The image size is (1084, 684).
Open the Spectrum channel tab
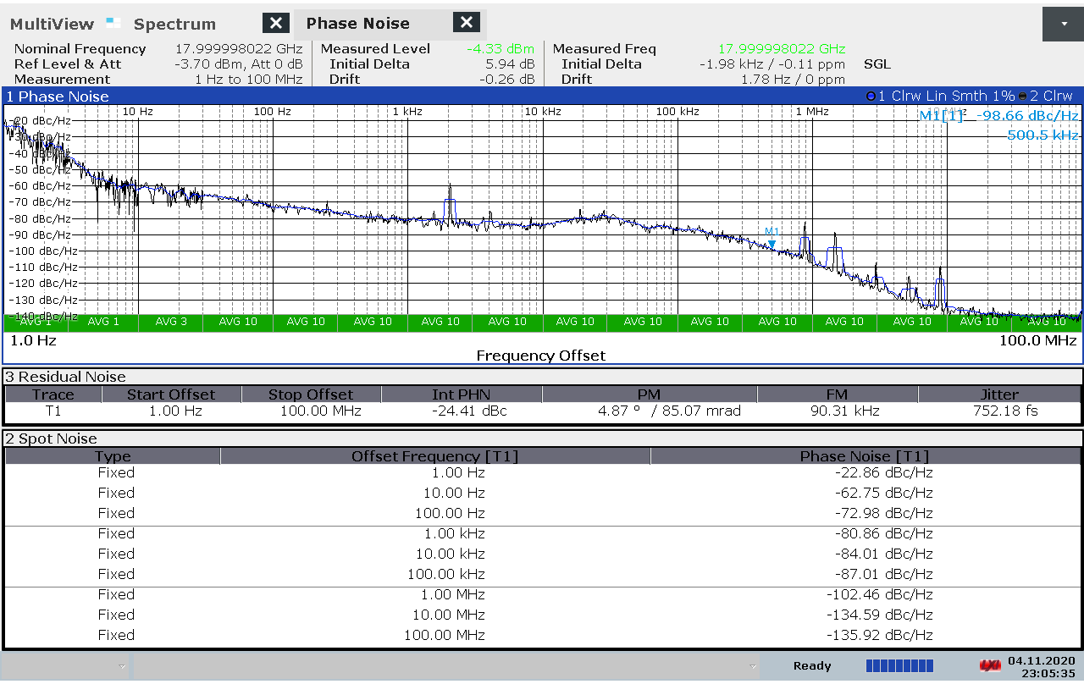174,24
